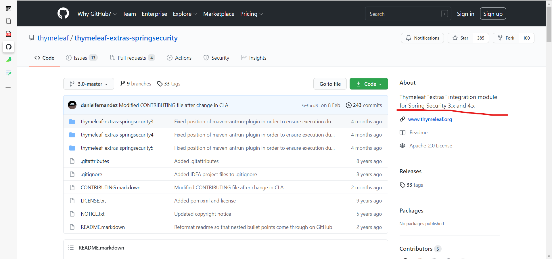Viewport: 552px width, 259px height.
Task: Click the license scale icon
Action: 402,146
